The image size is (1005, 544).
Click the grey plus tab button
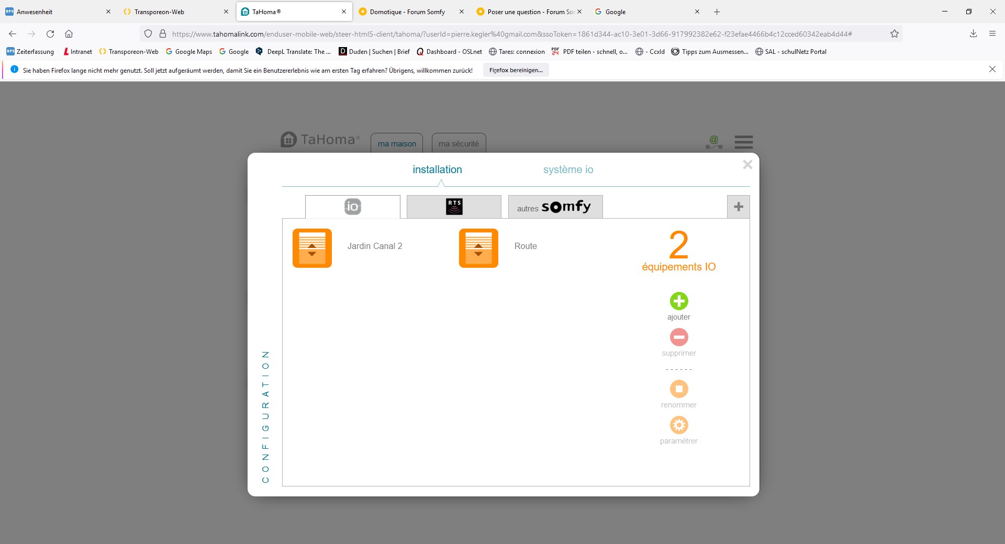point(738,207)
